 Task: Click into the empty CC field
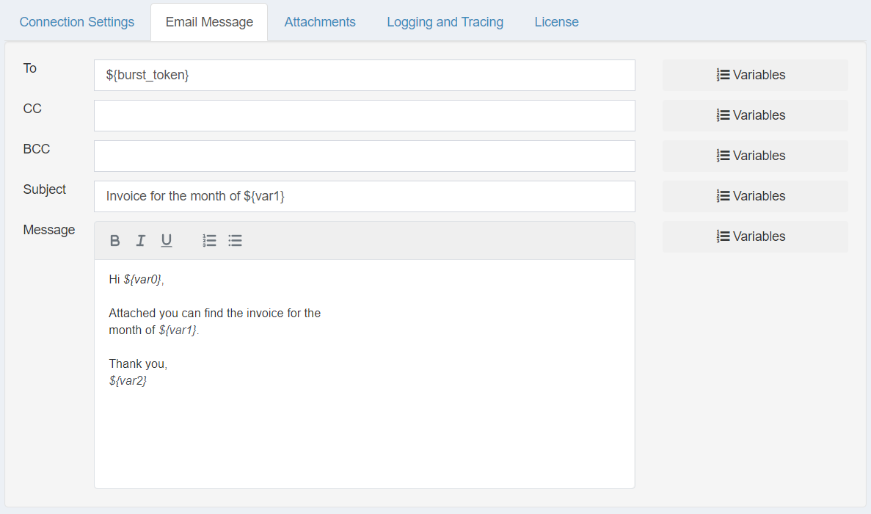pos(365,115)
